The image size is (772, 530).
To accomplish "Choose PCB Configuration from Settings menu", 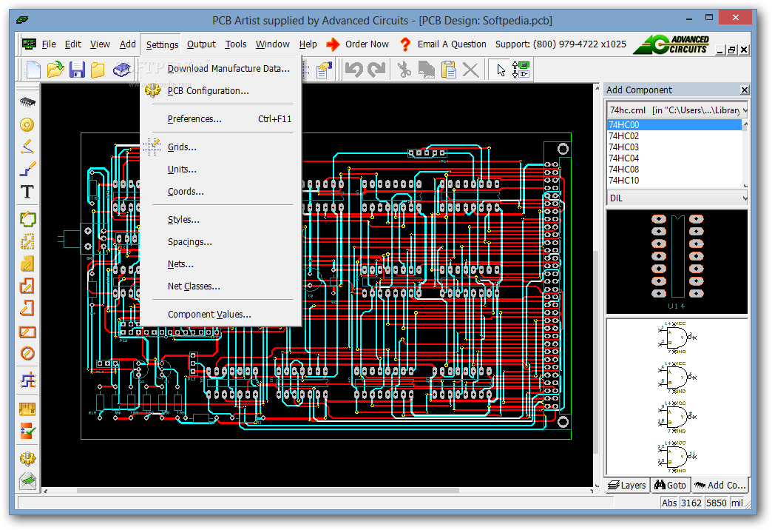I will tap(221, 91).
